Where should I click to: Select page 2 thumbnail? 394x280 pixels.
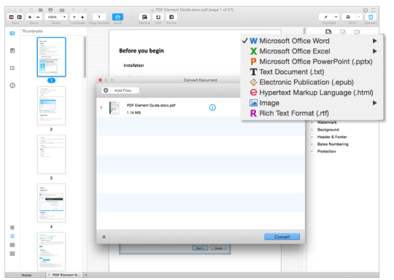pyautogui.click(x=51, y=106)
